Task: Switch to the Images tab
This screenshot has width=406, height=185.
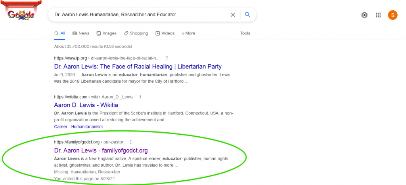Action: tap(106, 33)
